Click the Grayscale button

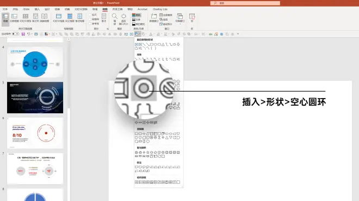tap(137, 20)
